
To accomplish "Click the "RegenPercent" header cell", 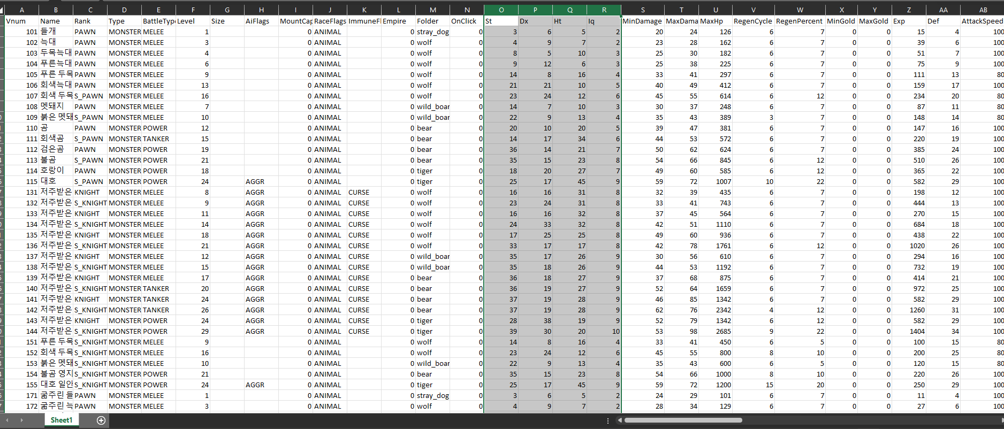I will 800,21.
